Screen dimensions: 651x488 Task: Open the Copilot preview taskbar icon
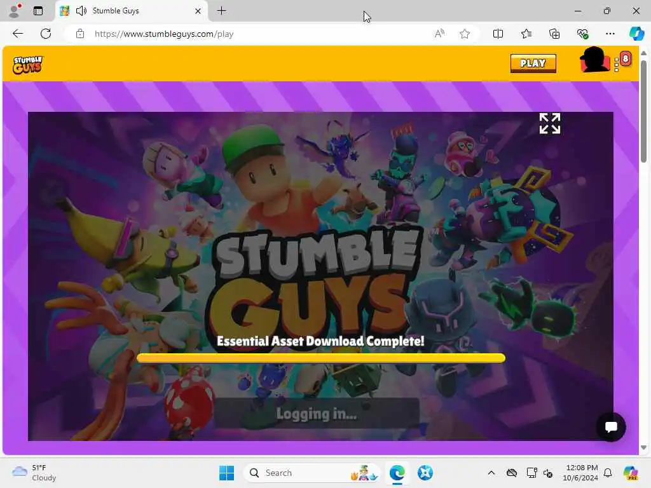(x=631, y=473)
